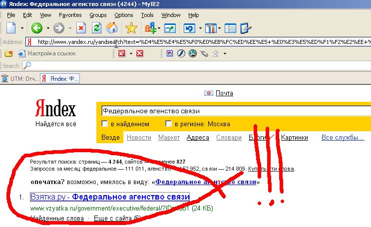Viewport: 371px width, 227px height.
Task: Click the address bar URL field
Action: tap(198, 42)
